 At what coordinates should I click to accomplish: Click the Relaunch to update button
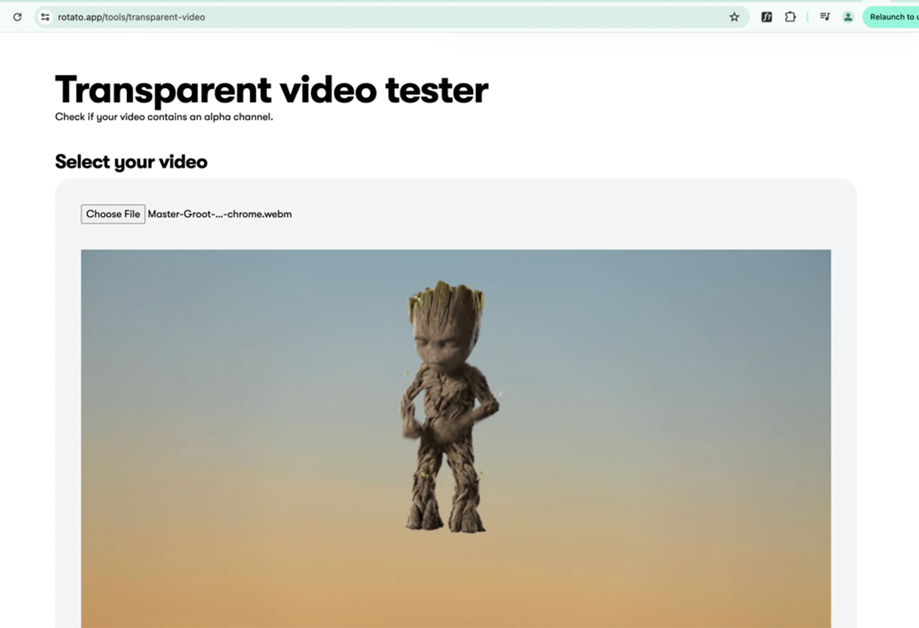(x=891, y=17)
